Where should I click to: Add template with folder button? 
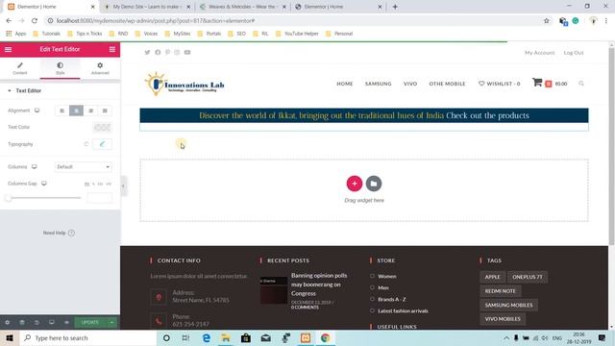[x=374, y=184]
